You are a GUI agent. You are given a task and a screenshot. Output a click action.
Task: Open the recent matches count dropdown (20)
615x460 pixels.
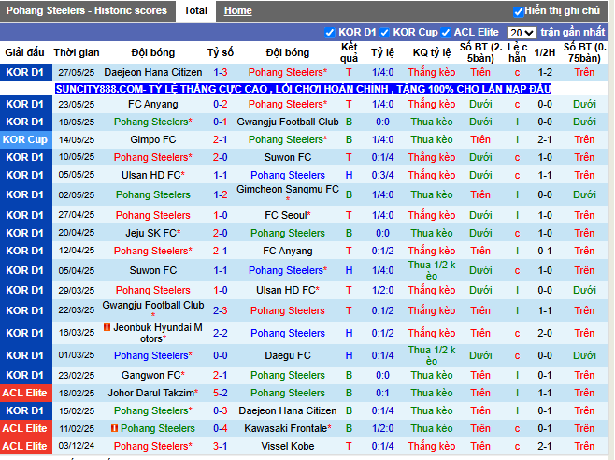522,33
